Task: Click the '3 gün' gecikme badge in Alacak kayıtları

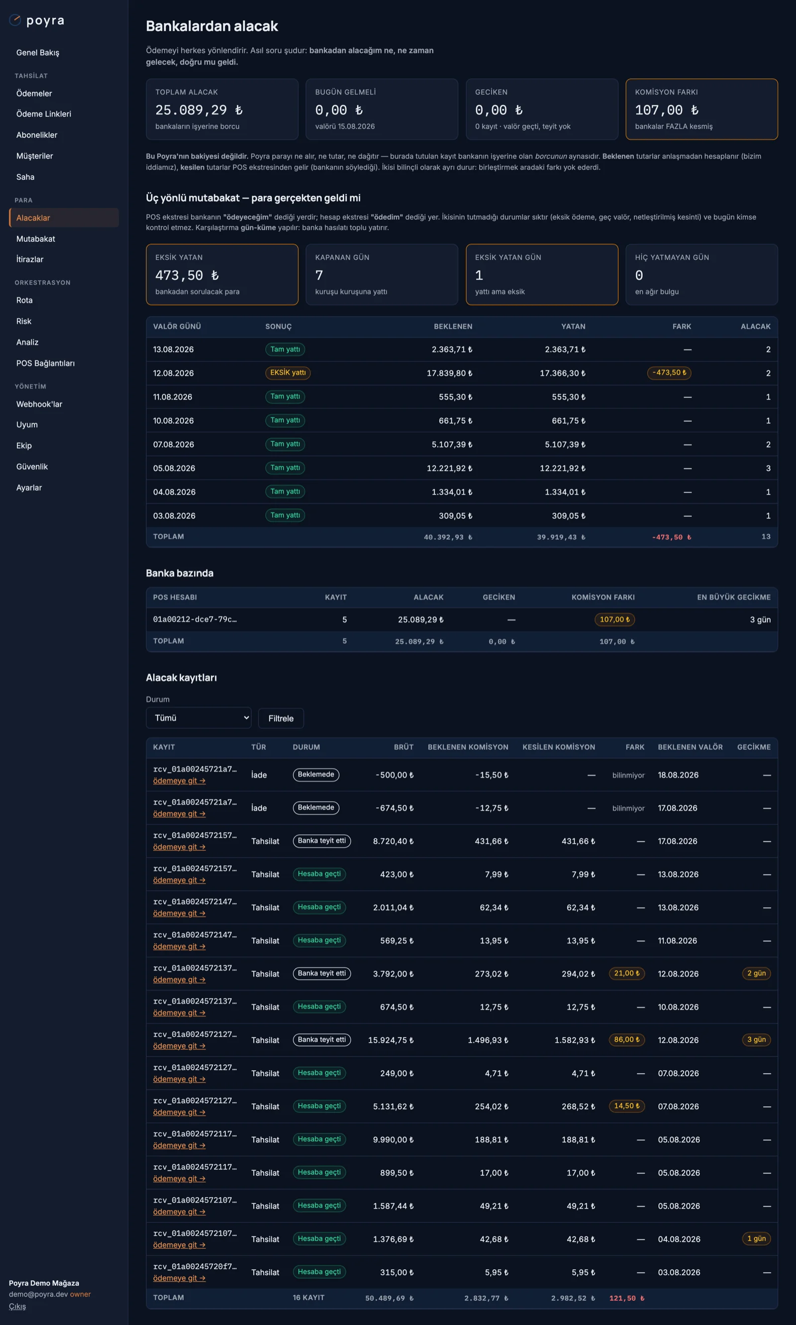Action: (x=756, y=1039)
